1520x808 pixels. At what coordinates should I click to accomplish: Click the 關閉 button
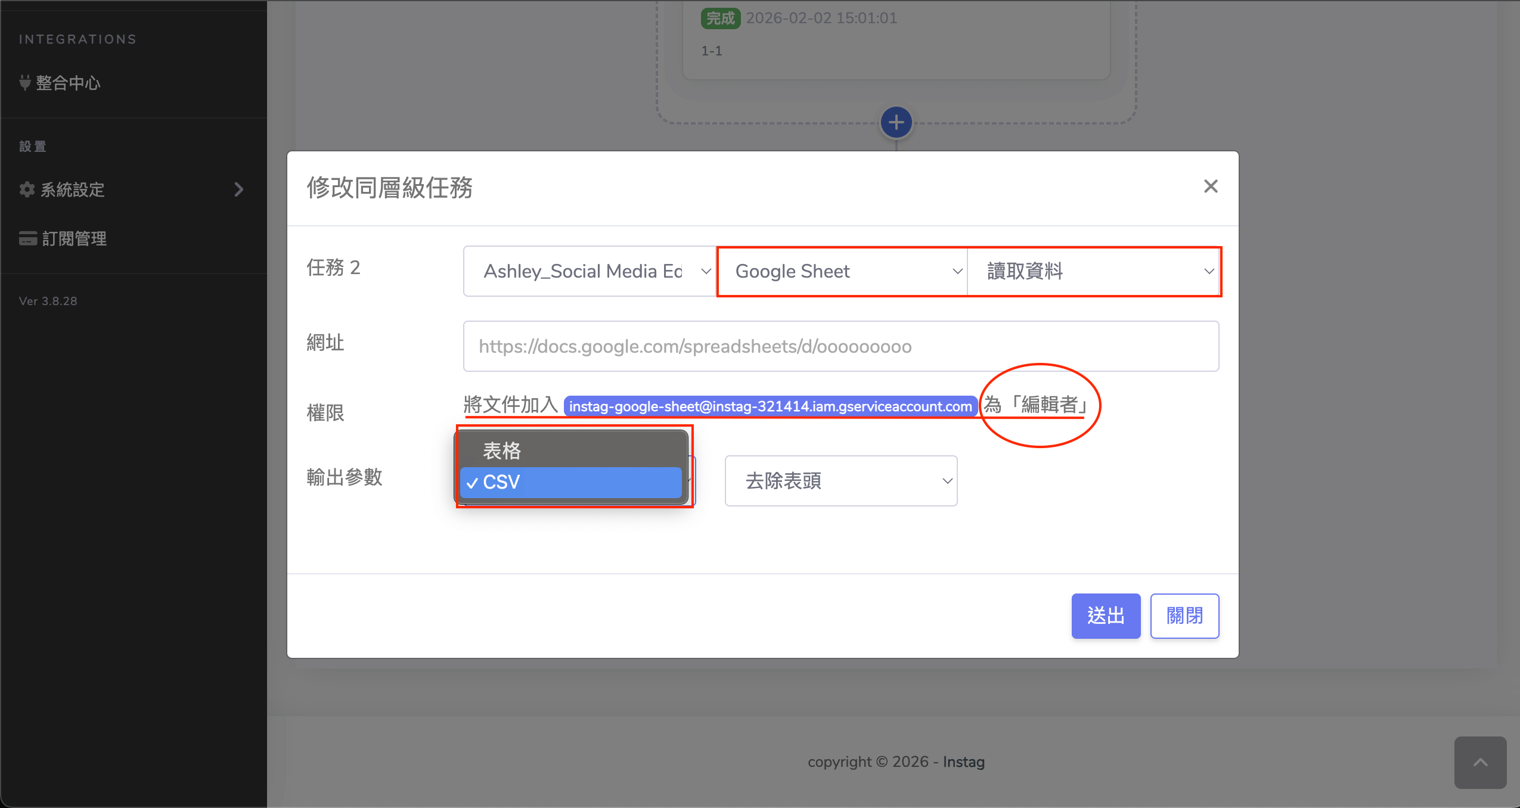(1184, 616)
